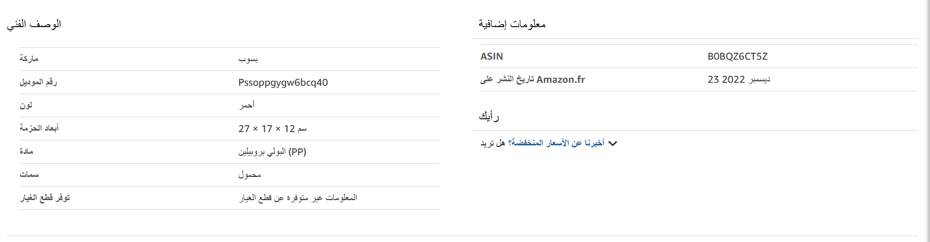The width and height of the screenshot is (930, 242).
Task: Click the ASIN label
Action: (492, 56)
